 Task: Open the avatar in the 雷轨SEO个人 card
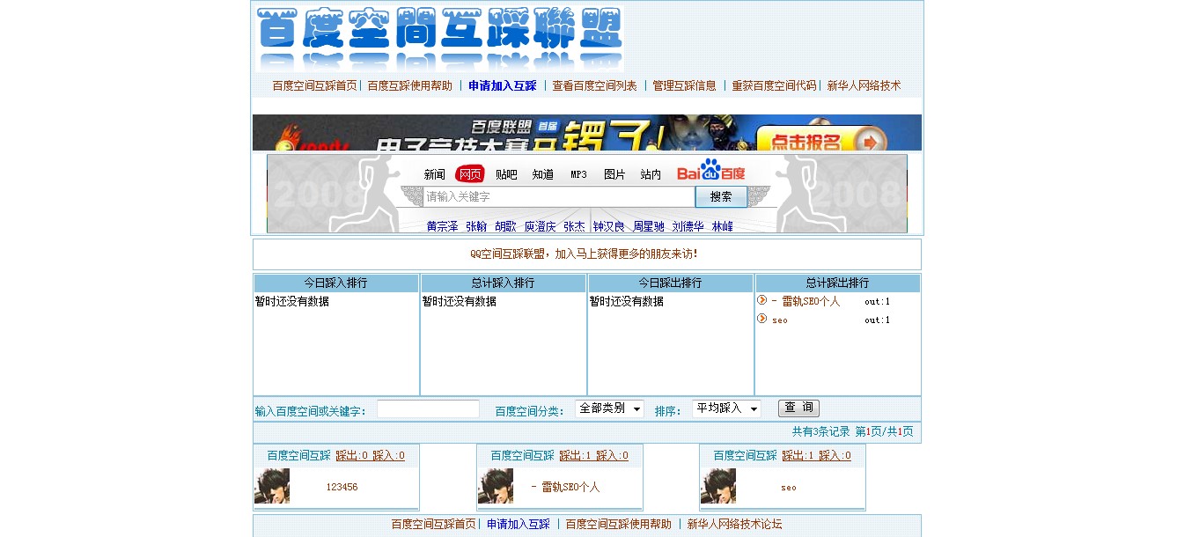496,487
